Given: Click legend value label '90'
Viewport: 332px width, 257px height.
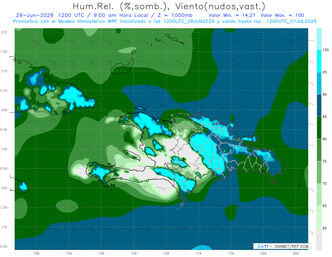Looking at the screenshot, I should tap(325, 95).
